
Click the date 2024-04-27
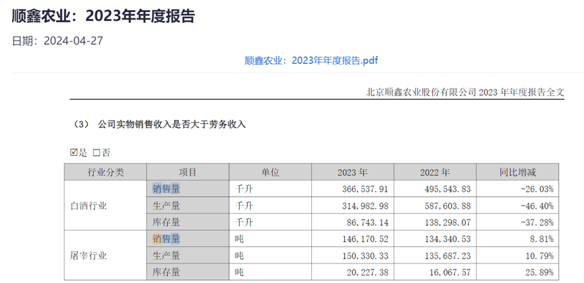[73, 41]
